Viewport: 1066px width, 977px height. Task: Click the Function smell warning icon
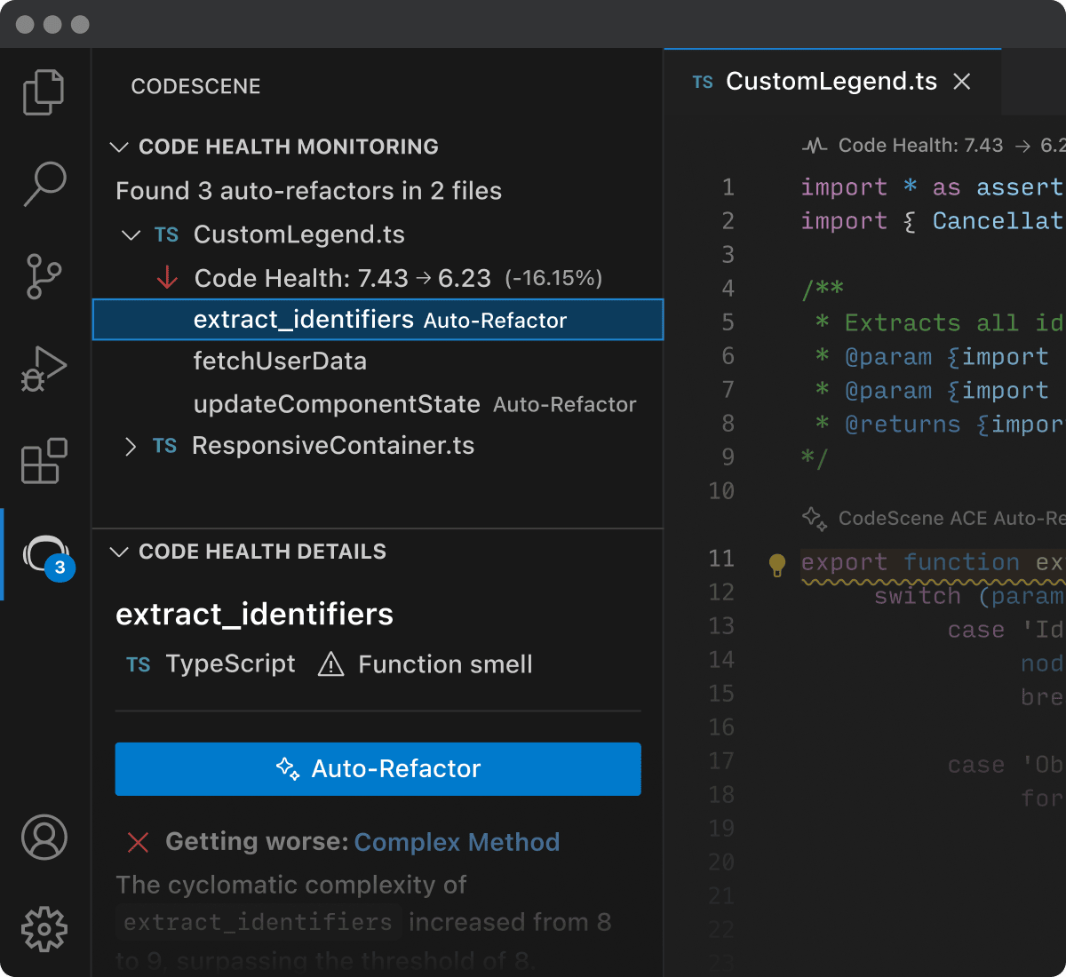click(x=330, y=664)
